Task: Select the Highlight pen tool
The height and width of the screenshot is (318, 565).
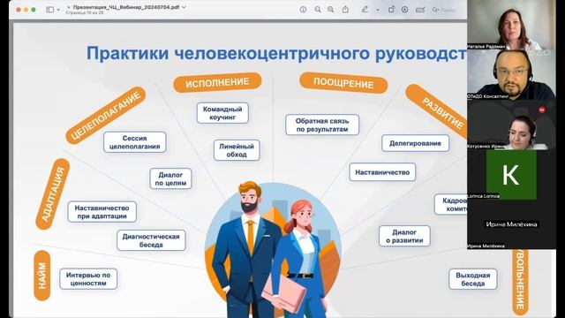Action: 365,10
